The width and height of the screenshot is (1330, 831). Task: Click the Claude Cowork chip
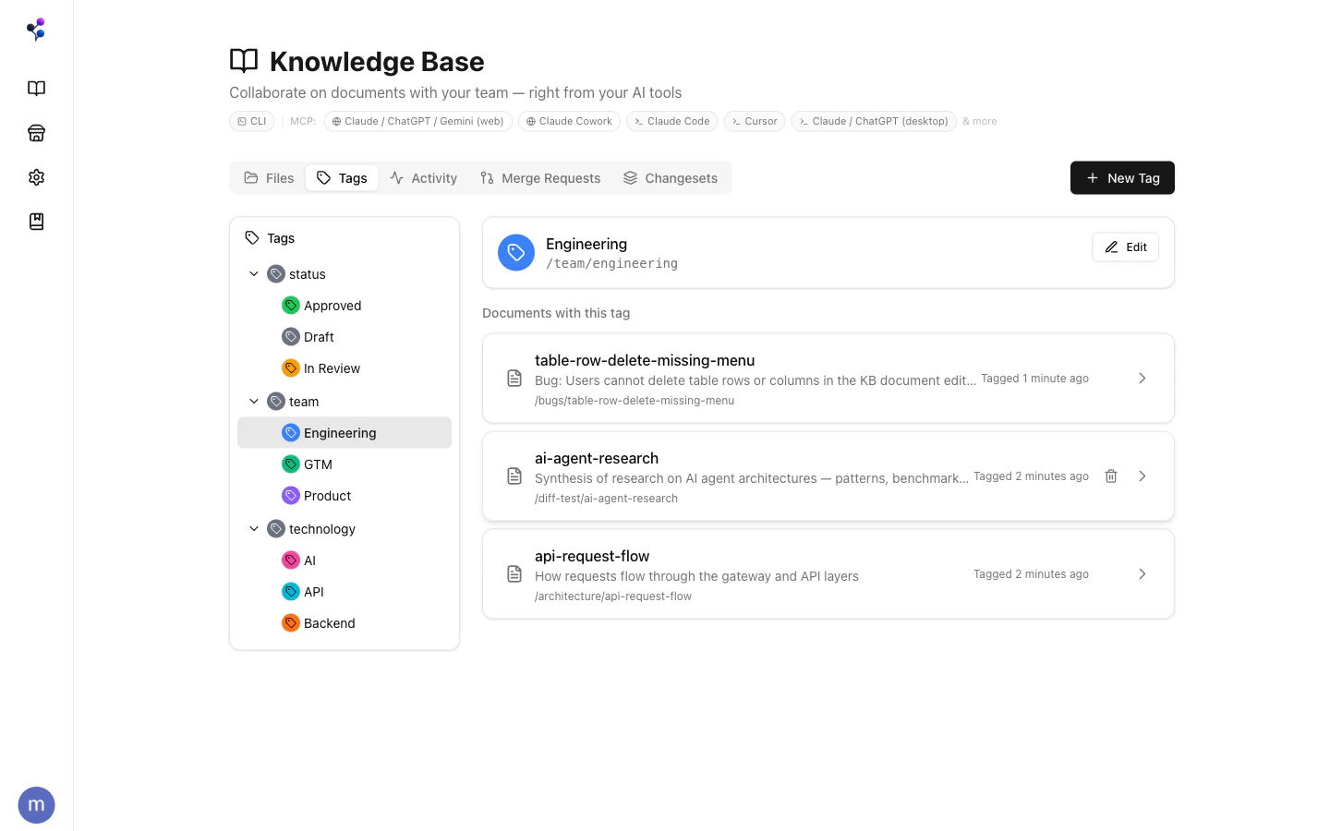coord(569,121)
